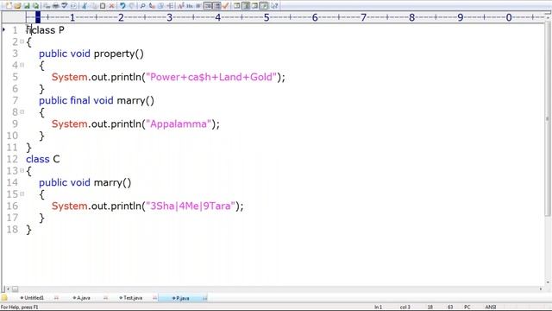Close the Untitled1 tab with its X
Screen dimensions: 552x311
(56, 298)
